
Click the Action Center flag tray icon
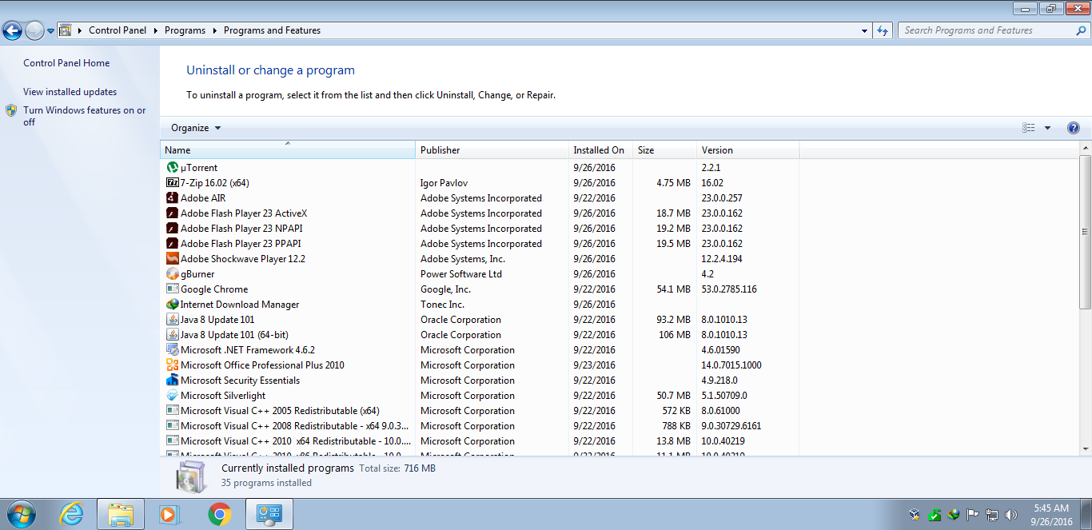coord(973,515)
